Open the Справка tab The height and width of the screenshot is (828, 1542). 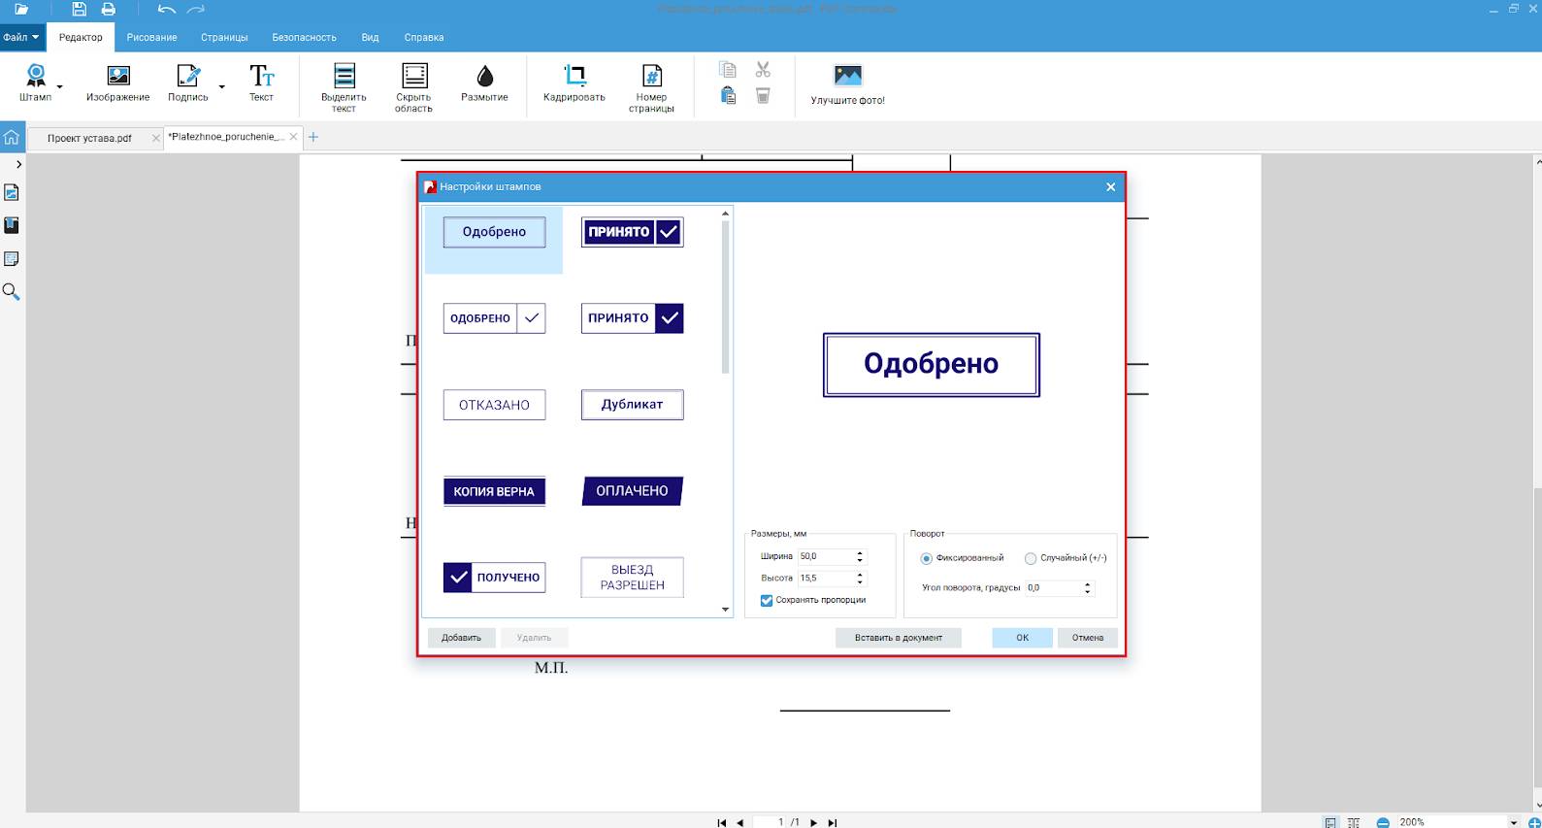[424, 37]
